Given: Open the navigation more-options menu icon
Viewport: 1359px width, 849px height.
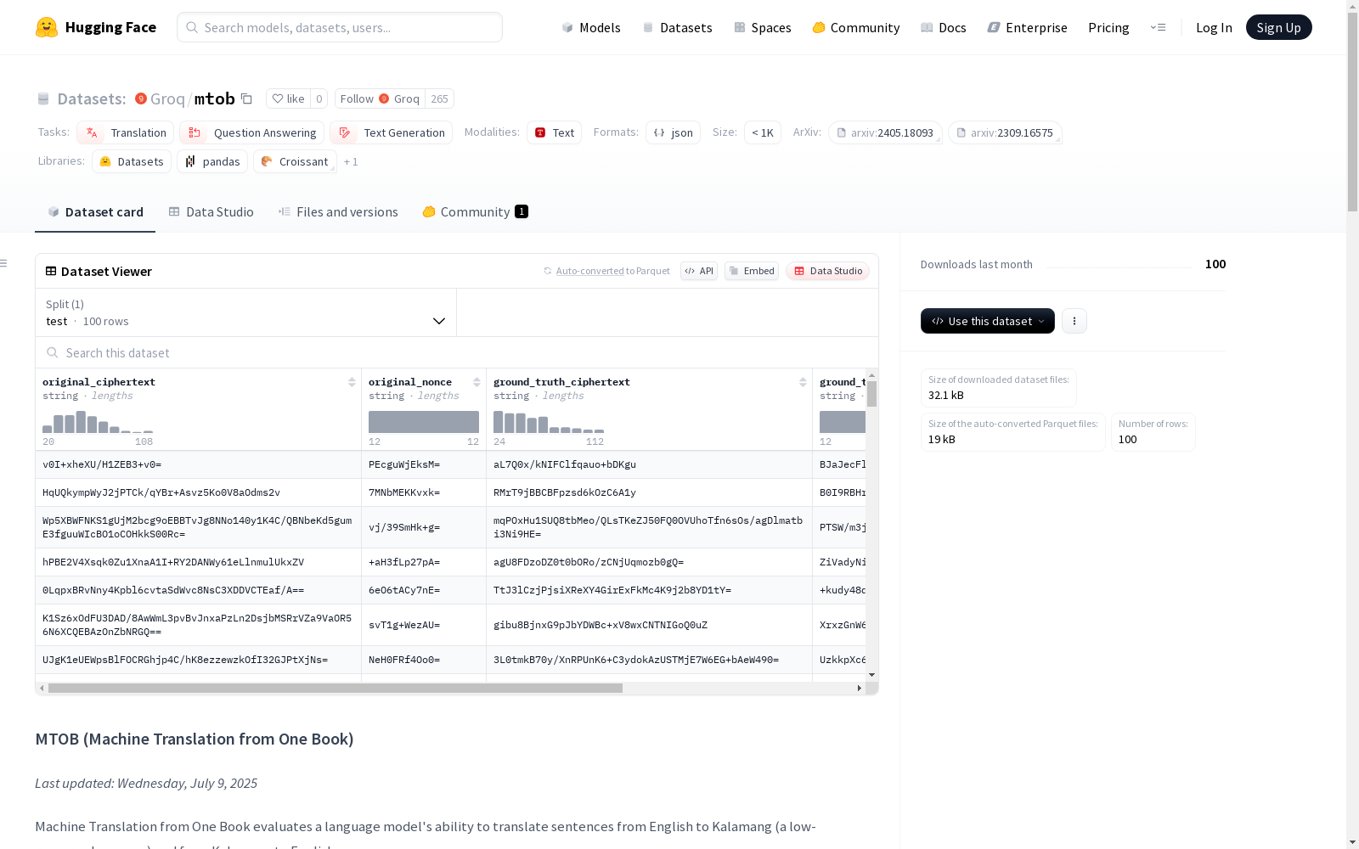Looking at the screenshot, I should point(1158,27).
